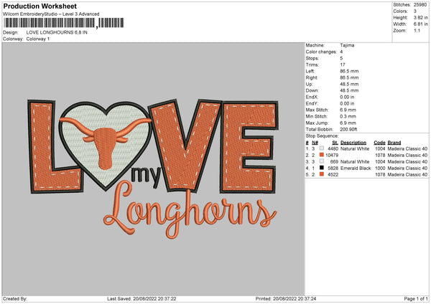Select the Zoom value 1:1
This screenshot has height=304, width=431.
point(417,30)
